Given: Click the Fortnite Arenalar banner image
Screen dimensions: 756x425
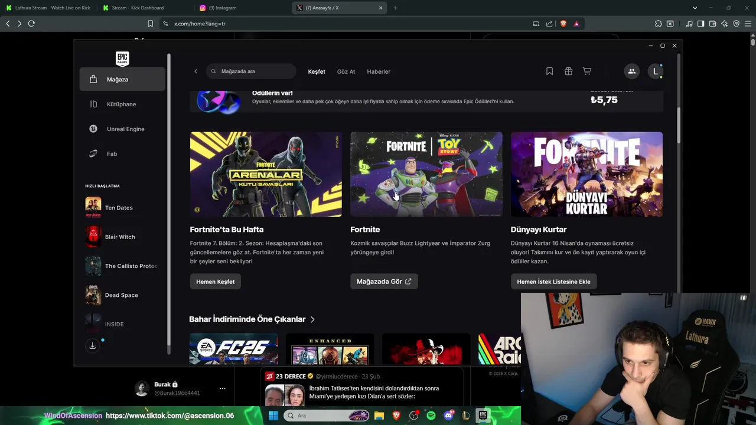Looking at the screenshot, I should coord(266,174).
